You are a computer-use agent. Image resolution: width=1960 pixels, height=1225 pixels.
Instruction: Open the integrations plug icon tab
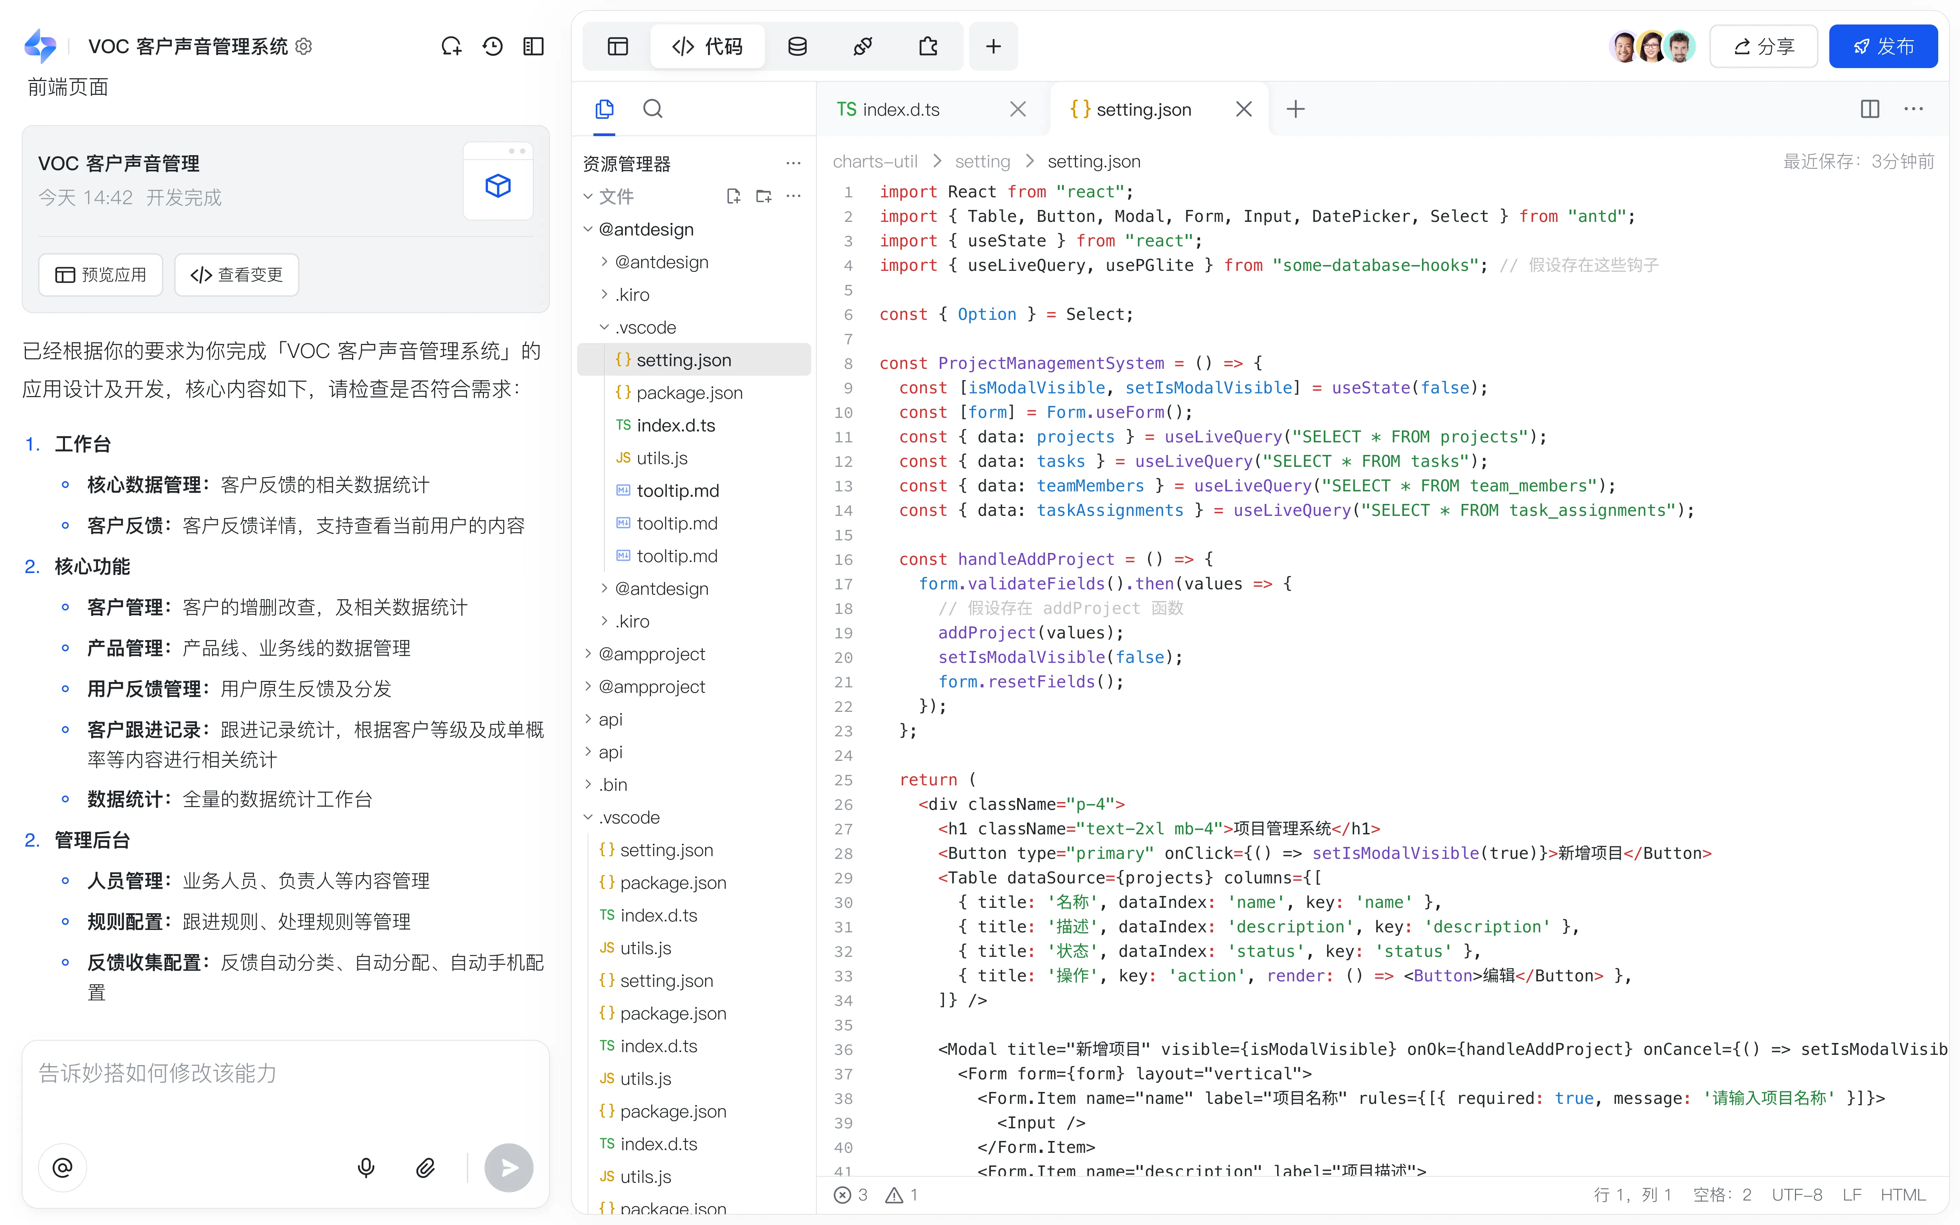tap(863, 47)
